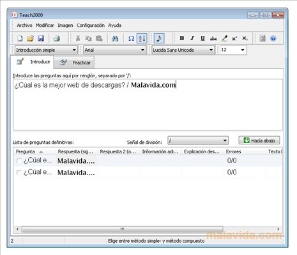The image size is (297, 255).
Task: Click the first row's 0/0 errors value
Action: (x=232, y=160)
